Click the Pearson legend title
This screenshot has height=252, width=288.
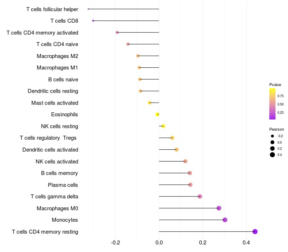click(x=276, y=129)
